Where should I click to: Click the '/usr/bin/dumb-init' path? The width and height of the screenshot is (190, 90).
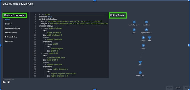56,58
